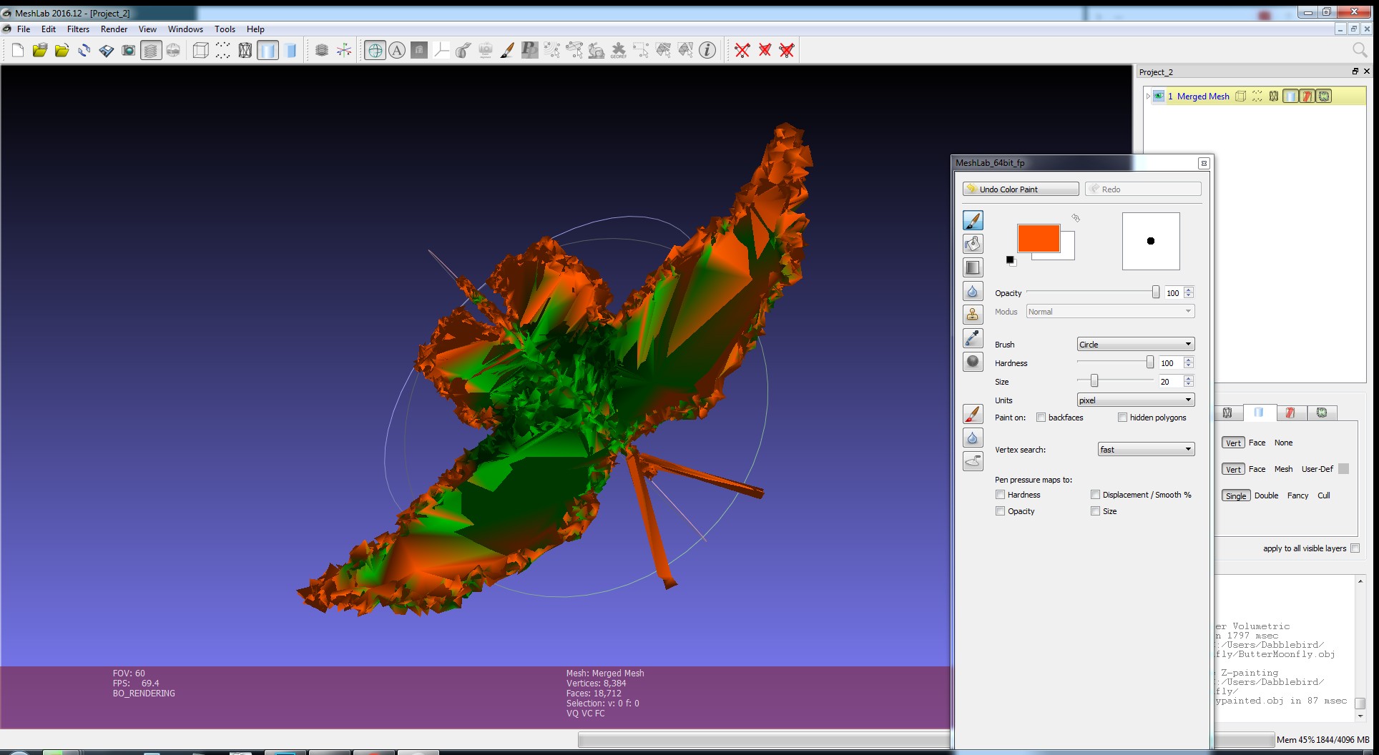Image resolution: width=1379 pixels, height=755 pixels.
Task: Select the trackball globe icon in toolbar
Action: click(x=375, y=50)
